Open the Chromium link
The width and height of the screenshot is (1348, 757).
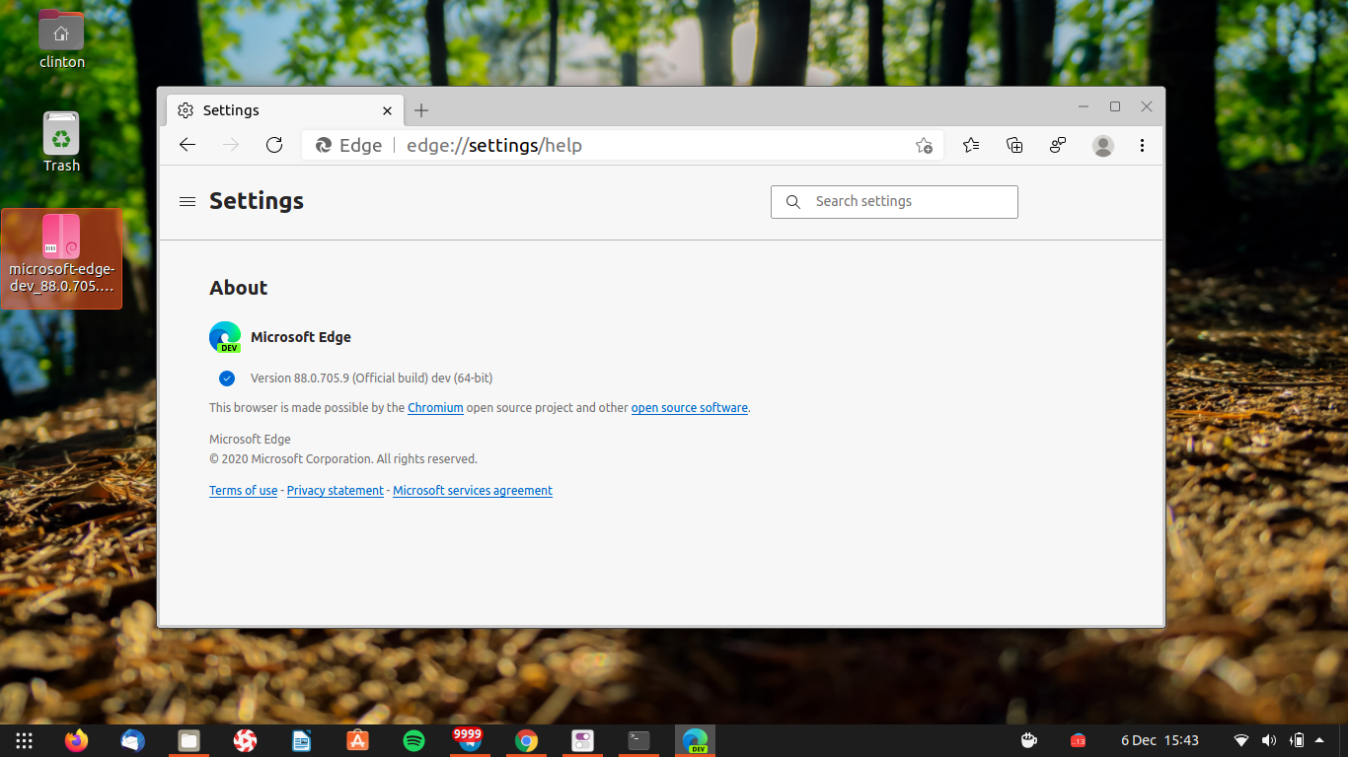(435, 407)
